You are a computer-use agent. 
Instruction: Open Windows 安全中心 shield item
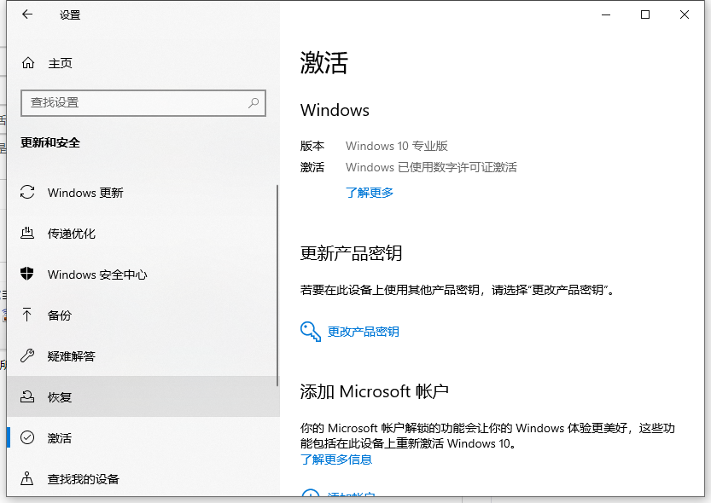tap(97, 275)
